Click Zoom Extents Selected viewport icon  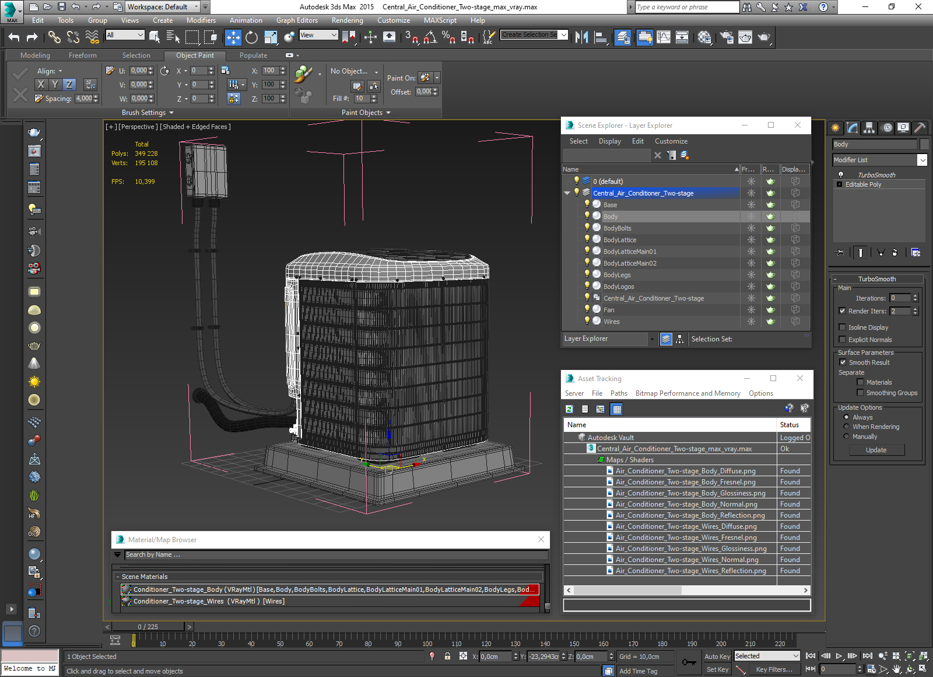point(910,656)
